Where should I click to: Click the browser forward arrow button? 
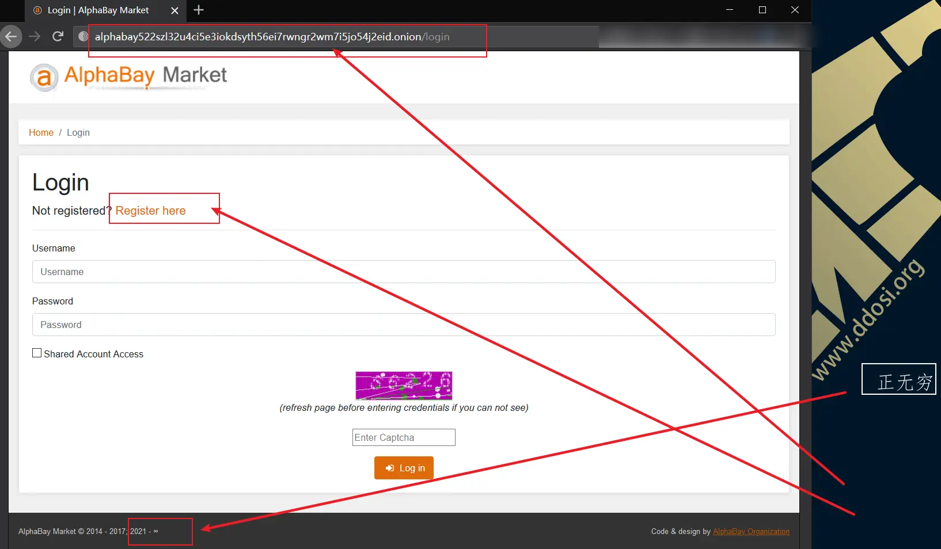(x=35, y=37)
